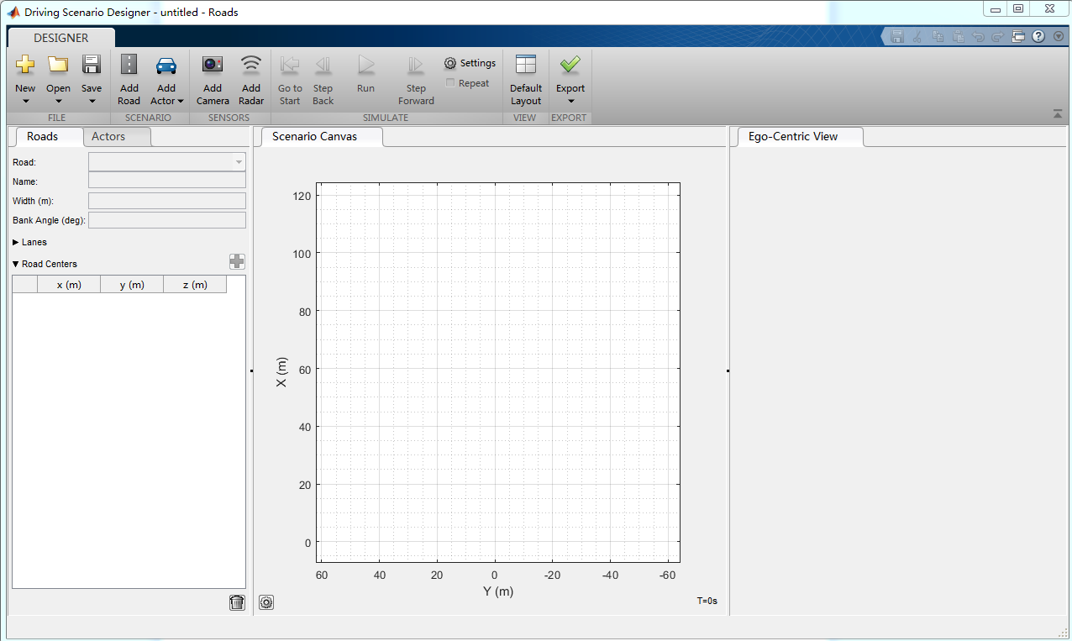1072x641 pixels.
Task: Click the y (m) column header
Action: click(132, 285)
